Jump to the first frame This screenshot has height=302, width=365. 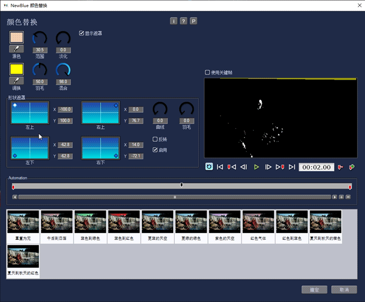tap(220, 167)
